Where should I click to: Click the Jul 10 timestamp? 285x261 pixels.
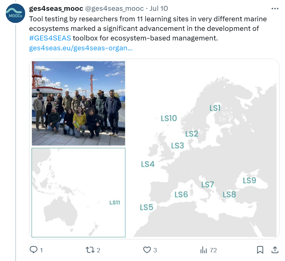tap(159, 9)
